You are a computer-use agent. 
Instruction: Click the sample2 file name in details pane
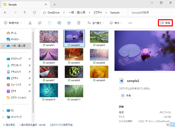pyautogui.click(x=133, y=81)
